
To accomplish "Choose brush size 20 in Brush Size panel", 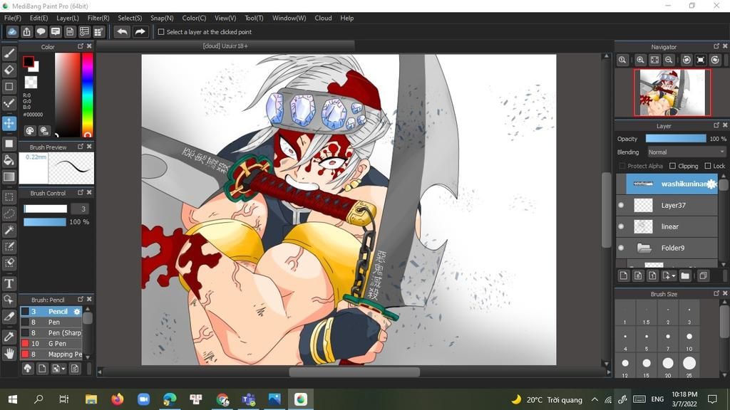I will [x=667, y=367].
